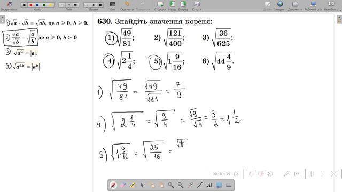Select the eraser tool in stylus palette
342x192 pixels.
coord(123,185)
